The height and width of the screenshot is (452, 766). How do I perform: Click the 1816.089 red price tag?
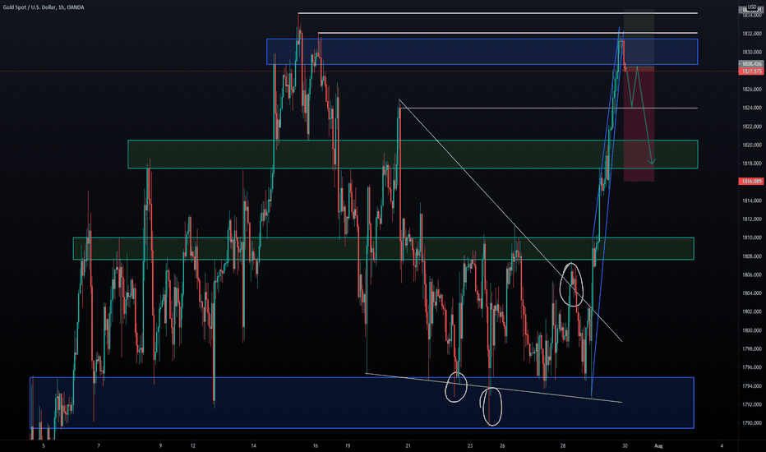pos(751,182)
